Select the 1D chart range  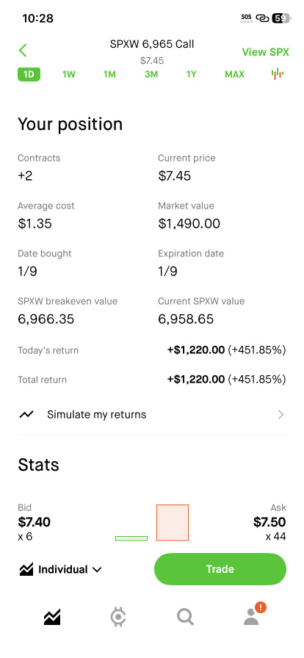(29, 74)
